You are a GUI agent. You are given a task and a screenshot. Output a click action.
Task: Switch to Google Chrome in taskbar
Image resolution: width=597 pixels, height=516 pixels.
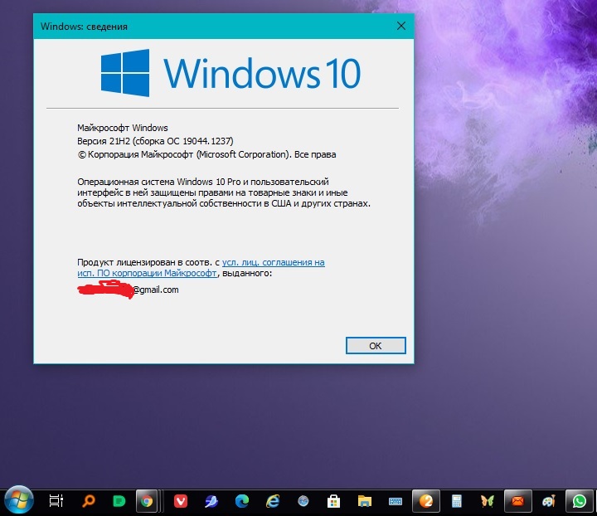coord(147,501)
